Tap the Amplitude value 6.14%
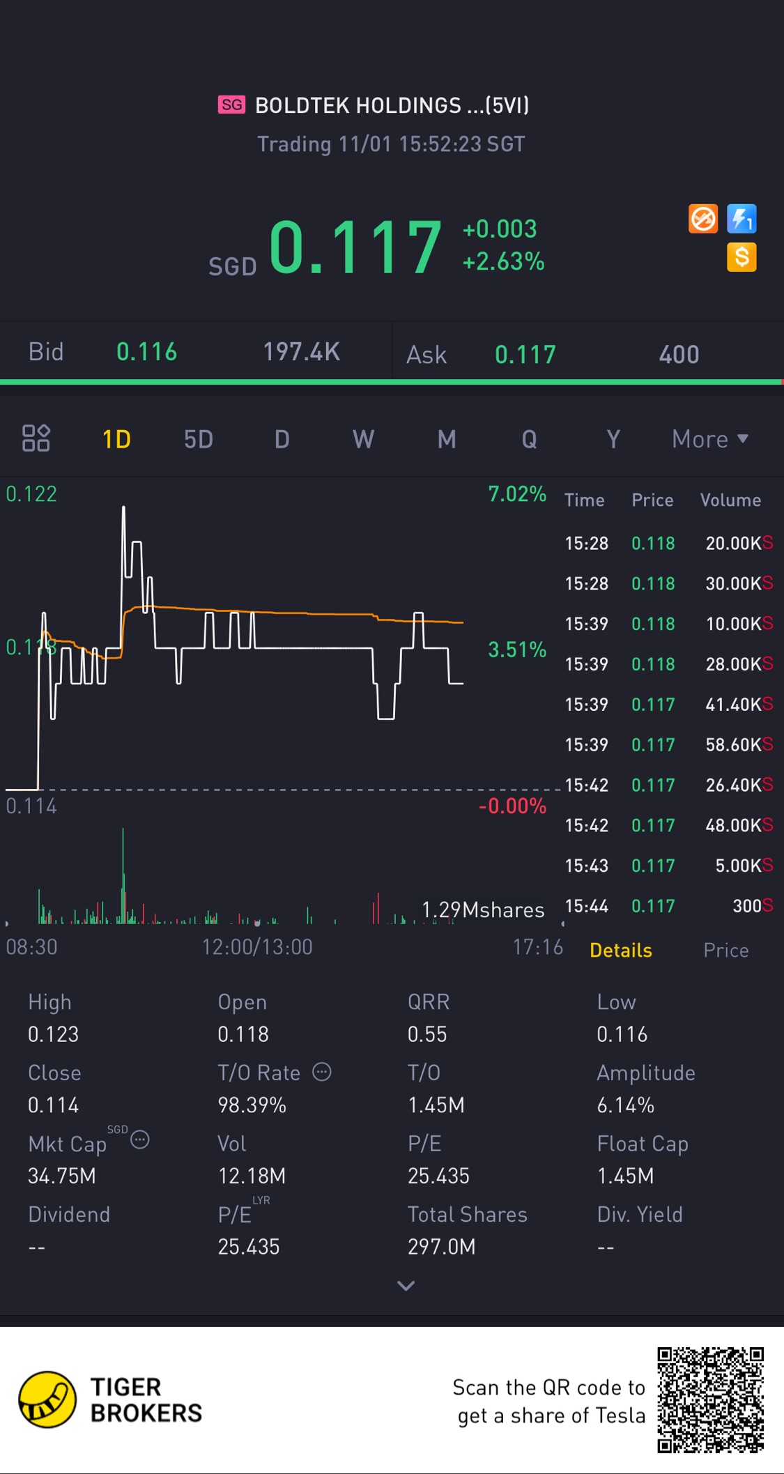This screenshot has height=1474, width=784. tap(625, 1105)
